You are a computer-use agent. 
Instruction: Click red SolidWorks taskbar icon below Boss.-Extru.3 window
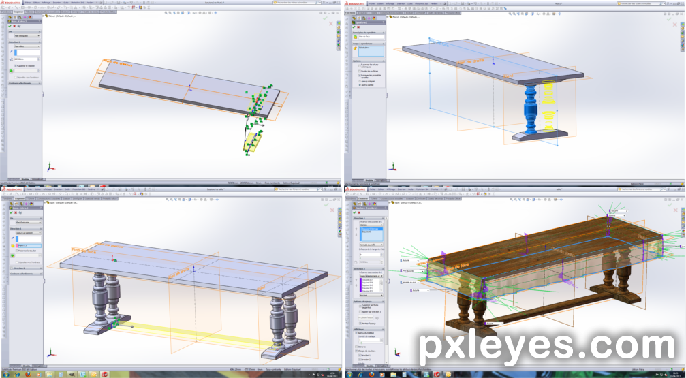(x=104, y=374)
